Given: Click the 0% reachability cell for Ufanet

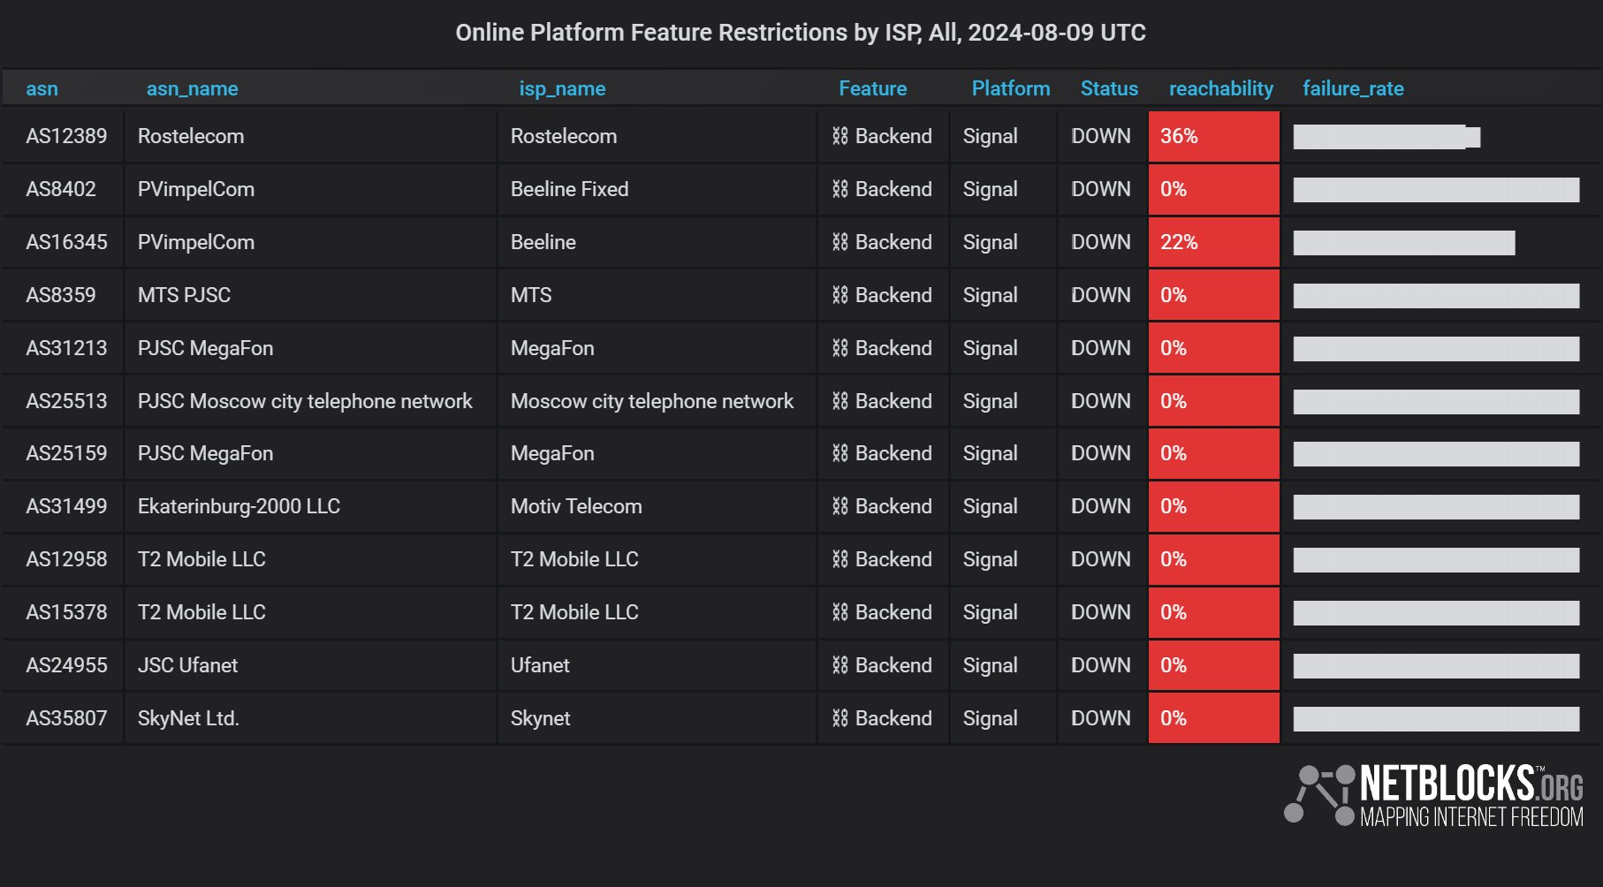Looking at the screenshot, I should (1213, 665).
